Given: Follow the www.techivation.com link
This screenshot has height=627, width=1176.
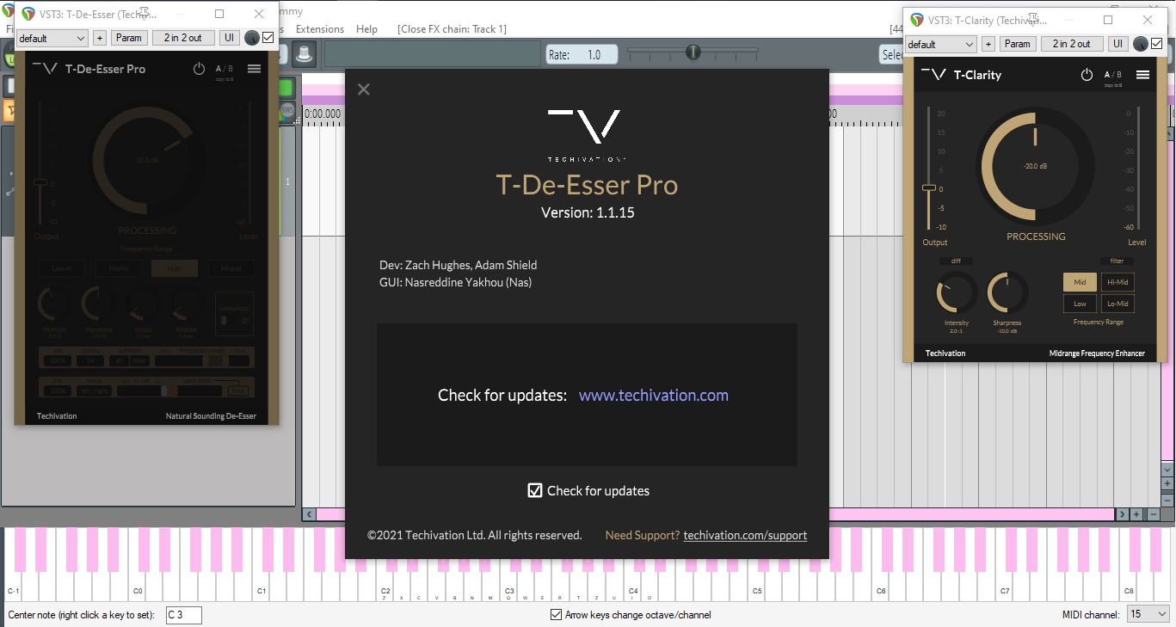Looking at the screenshot, I should click(x=653, y=396).
